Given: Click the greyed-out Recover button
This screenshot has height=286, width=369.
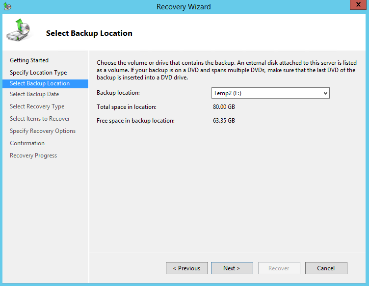Looking at the screenshot, I should point(279,268).
